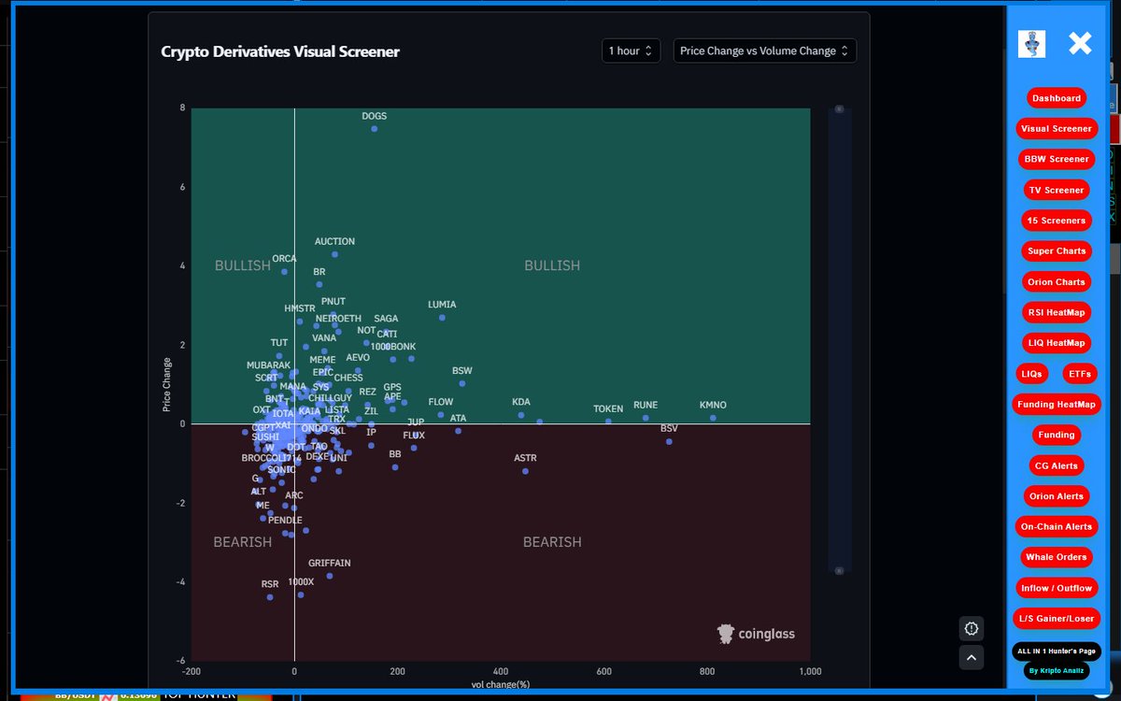This screenshot has height=701, width=1121.
Task: Select the 1000X data point
Action: click(x=301, y=594)
